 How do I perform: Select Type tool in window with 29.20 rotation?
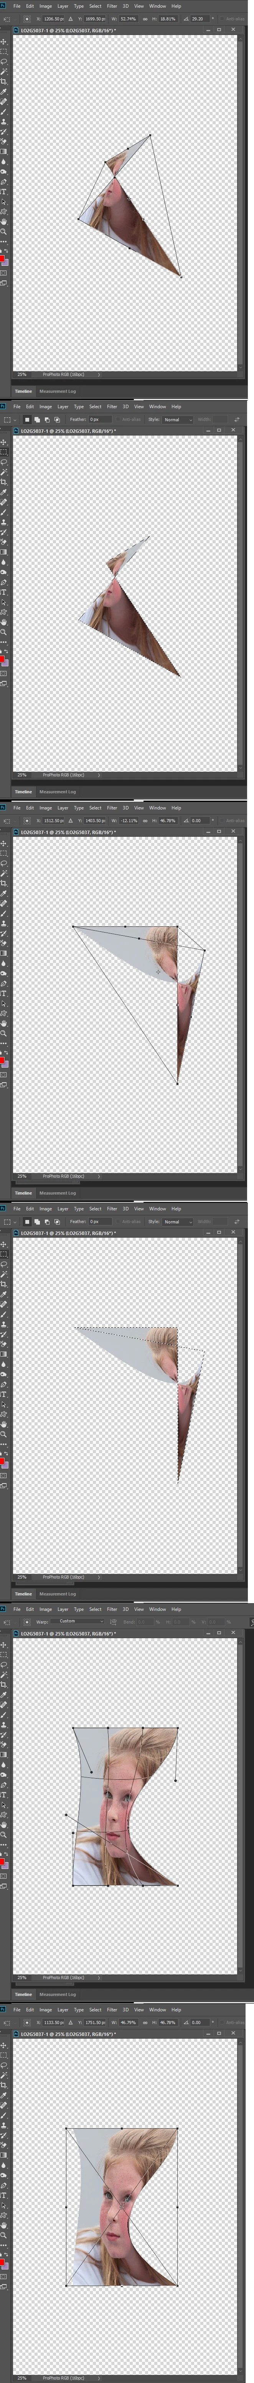tap(4, 192)
